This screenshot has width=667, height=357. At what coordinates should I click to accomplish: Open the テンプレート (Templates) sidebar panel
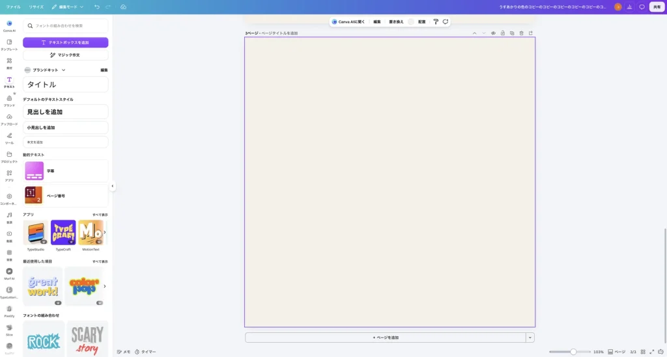[x=9, y=45]
